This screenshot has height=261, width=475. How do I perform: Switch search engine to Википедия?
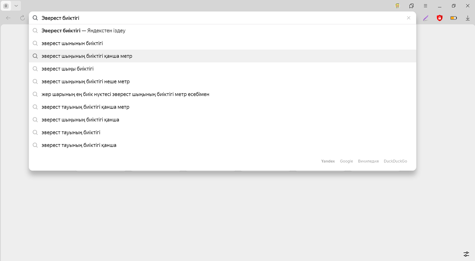(368, 161)
